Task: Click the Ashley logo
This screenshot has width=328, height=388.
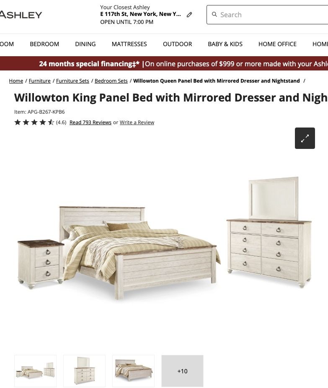Action: pos(21,15)
